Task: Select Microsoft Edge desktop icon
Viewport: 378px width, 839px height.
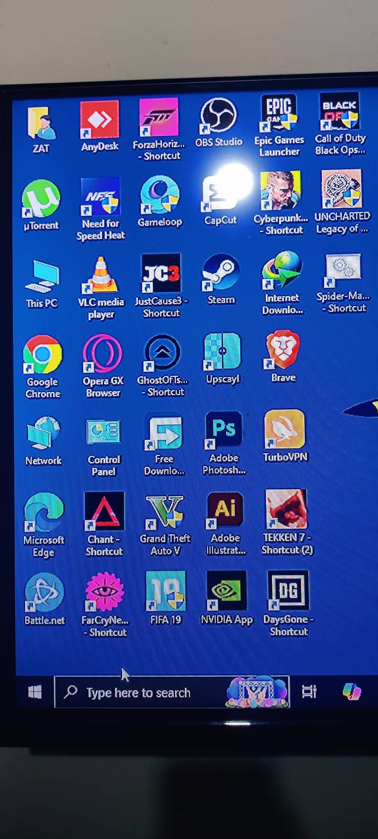Action: click(x=44, y=512)
